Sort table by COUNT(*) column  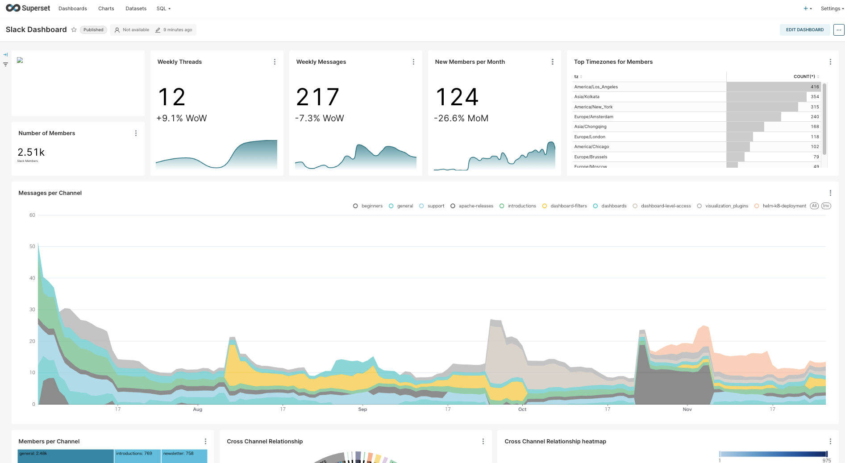click(x=806, y=77)
